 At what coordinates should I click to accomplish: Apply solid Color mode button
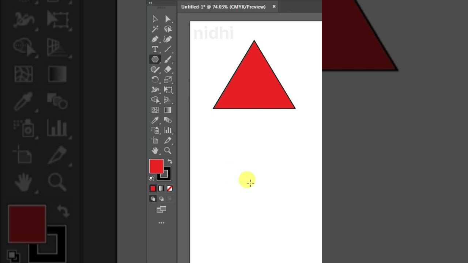coord(153,188)
